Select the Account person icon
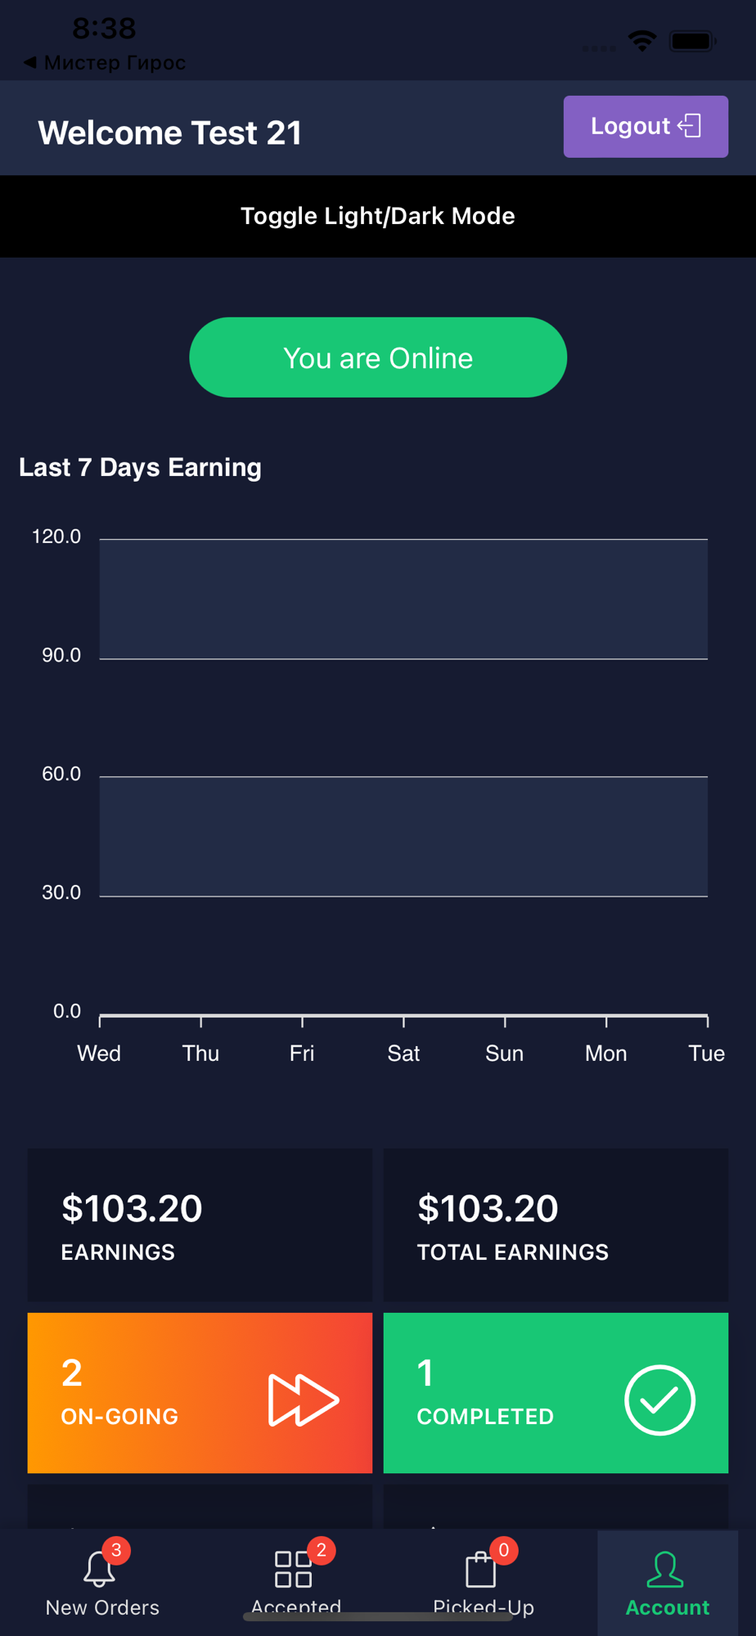 666,1569
